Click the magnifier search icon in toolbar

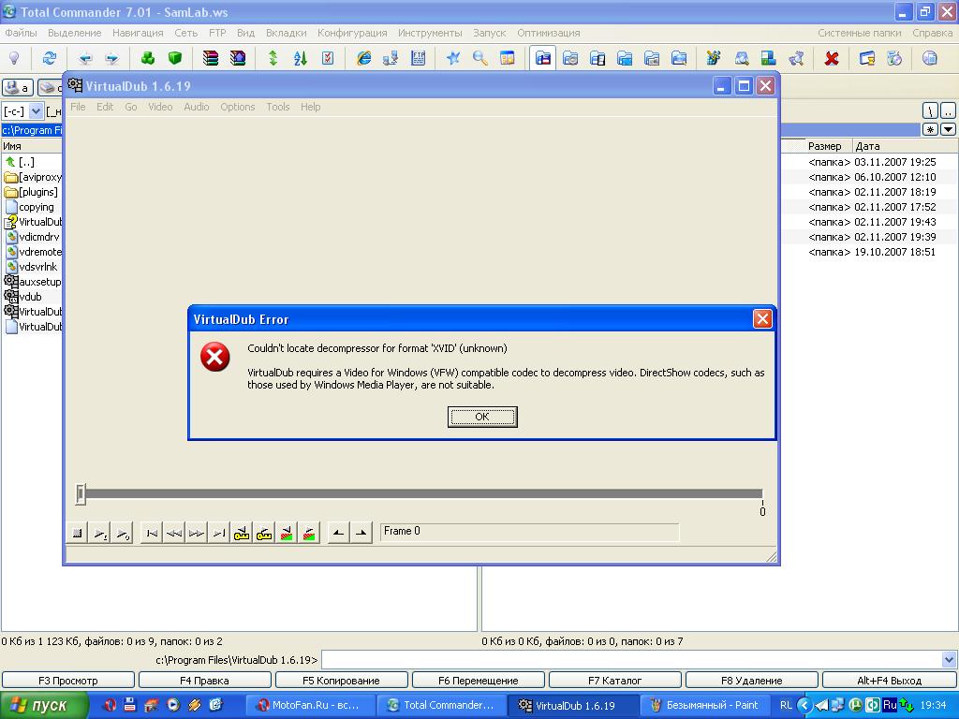click(480, 59)
